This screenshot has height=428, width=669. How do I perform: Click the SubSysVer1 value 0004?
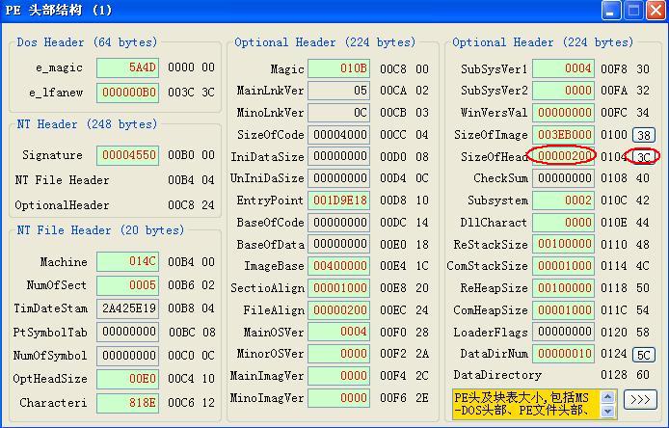tap(563, 68)
